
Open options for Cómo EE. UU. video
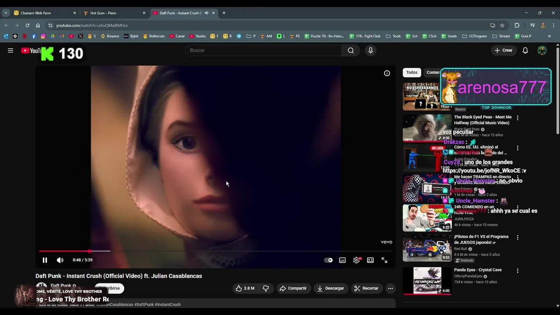point(518,148)
